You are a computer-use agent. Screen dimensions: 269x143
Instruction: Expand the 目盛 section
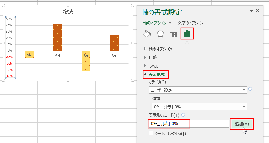click(152, 57)
